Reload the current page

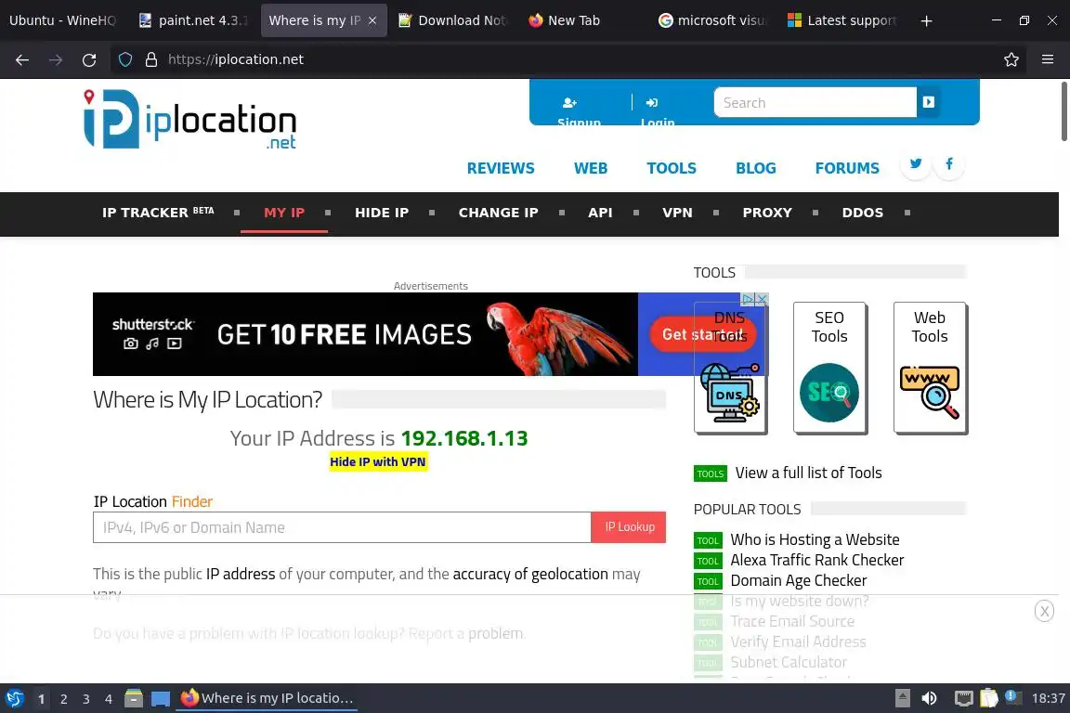tap(89, 60)
